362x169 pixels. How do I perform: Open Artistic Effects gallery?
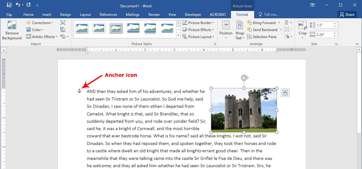(x=42, y=37)
